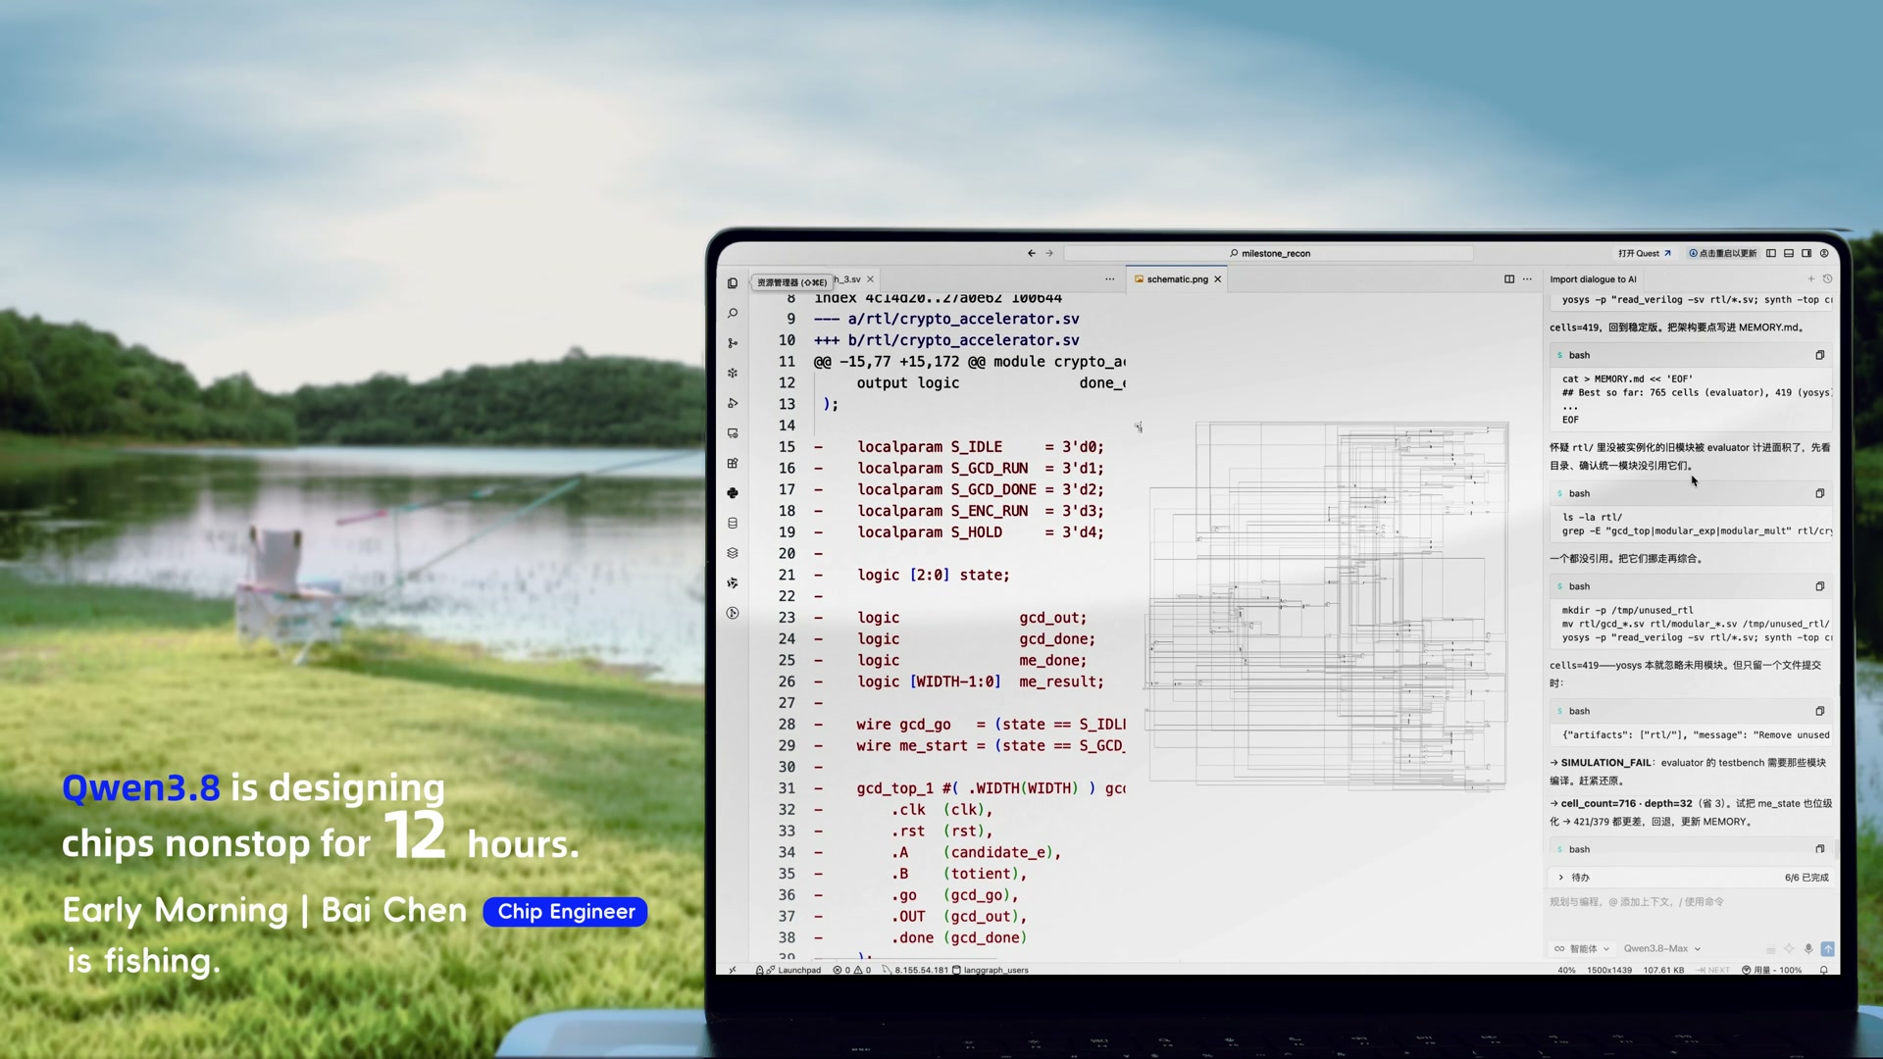Image resolution: width=1883 pixels, height=1059 pixels.
Task: Click line number 31 in the gutter
Action: [787, 788]
